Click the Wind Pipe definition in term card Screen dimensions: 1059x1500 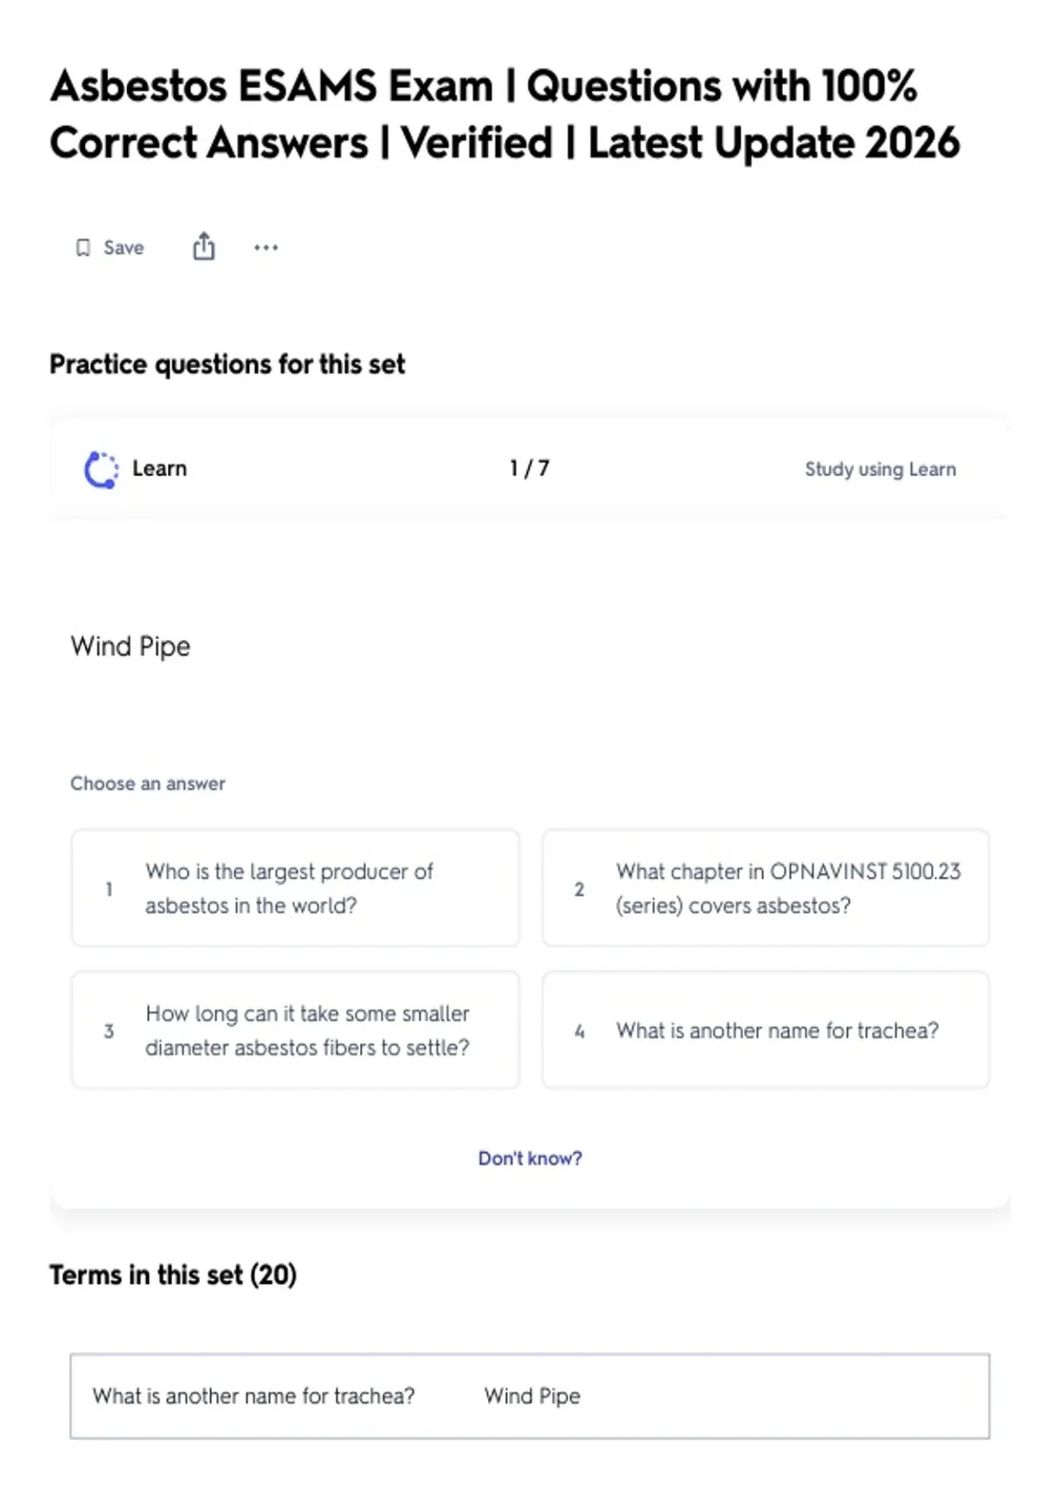(532, 1396)
